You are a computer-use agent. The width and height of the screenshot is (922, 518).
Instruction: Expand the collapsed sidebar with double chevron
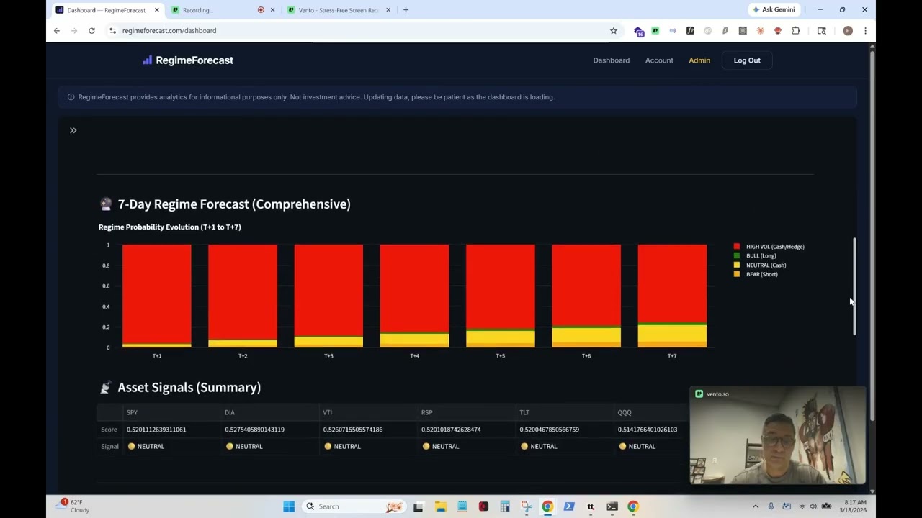(x=73, y=130)
